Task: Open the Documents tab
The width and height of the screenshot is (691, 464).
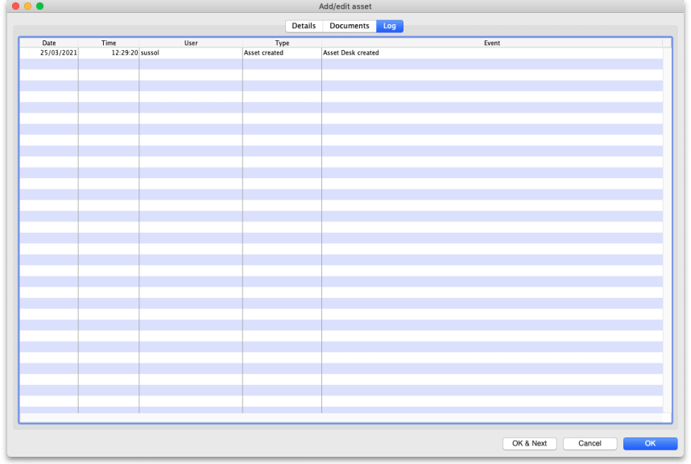Action: tap(349, 26)
